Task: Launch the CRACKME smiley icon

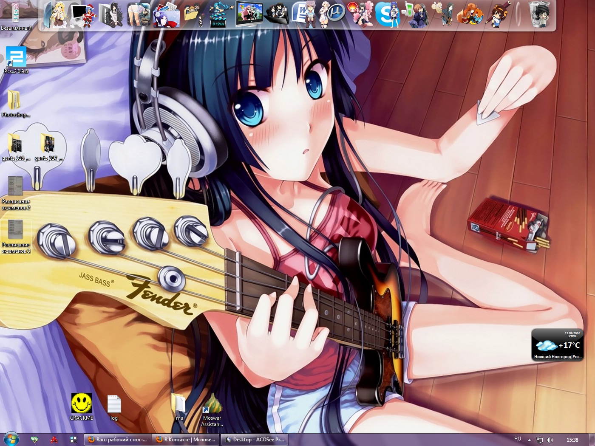Action: click(x=81, y=406)
